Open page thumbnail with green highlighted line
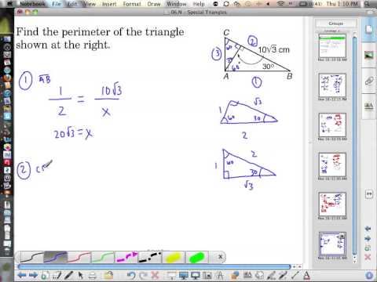Image resolution: width=377 pixels, height=282 pixels. click(332, 46)
